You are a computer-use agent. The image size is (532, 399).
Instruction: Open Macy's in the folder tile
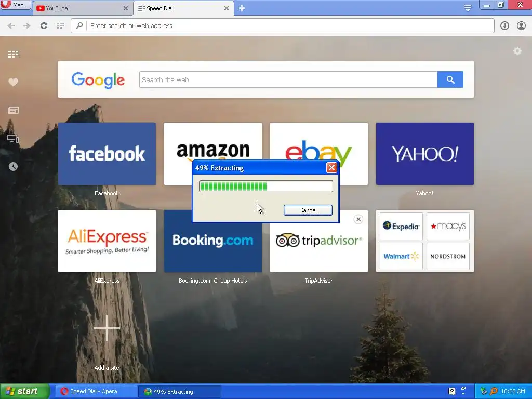point(448,227)
